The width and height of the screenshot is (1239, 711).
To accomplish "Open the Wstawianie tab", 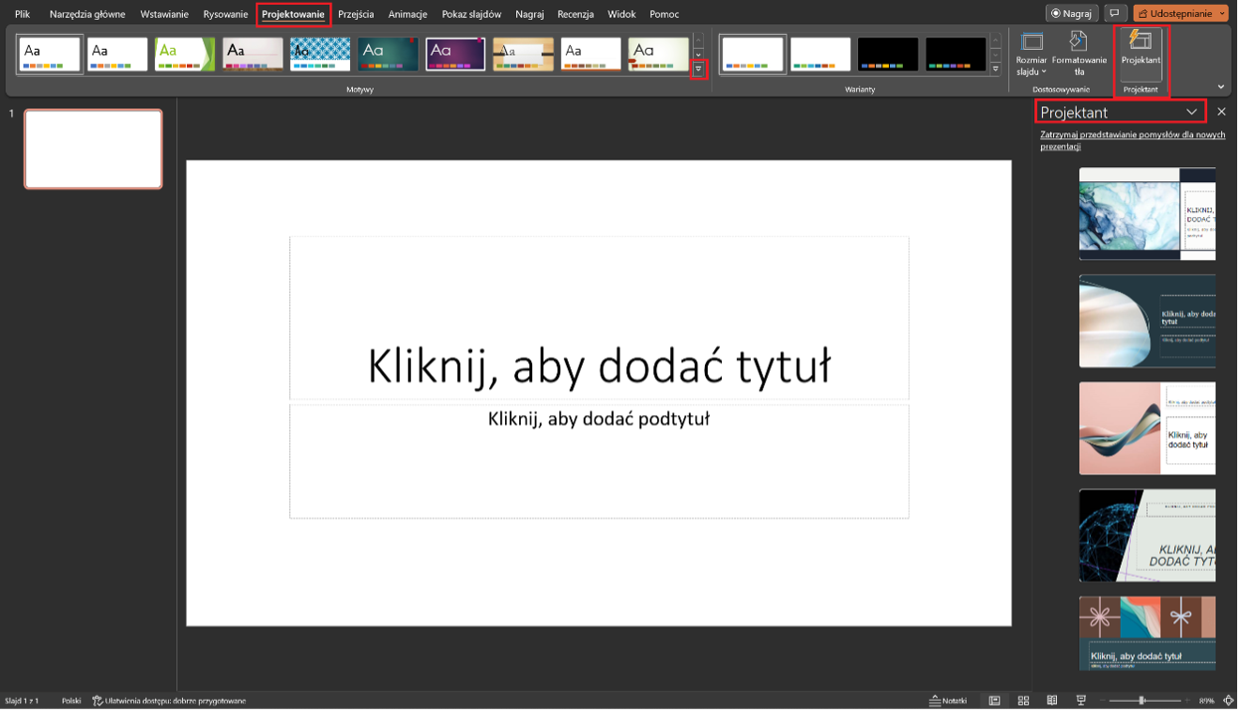I will click(164, 14).
